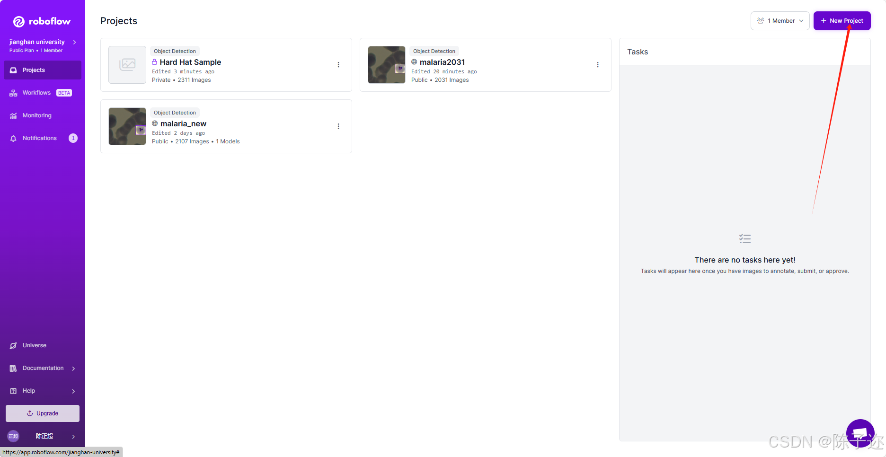Click the Object Detection tag on malaria_new
The width and height of the screenshot is (886, 457).
pos(175,113)
